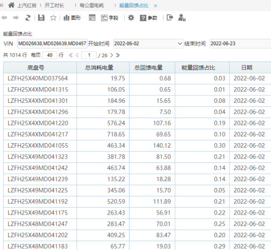This screenshot has height=250, width=271.
Task: Open the export icon in toolbar
Action: click(x=169, y=17)
